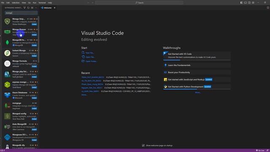The height and width of the screenshot is (152, 270).
Task: Focus the extensions search box
Action: [21, 13]
